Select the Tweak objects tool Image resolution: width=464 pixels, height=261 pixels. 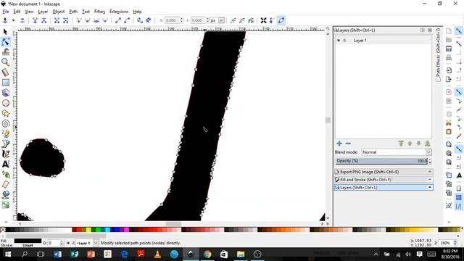point(5,51)
